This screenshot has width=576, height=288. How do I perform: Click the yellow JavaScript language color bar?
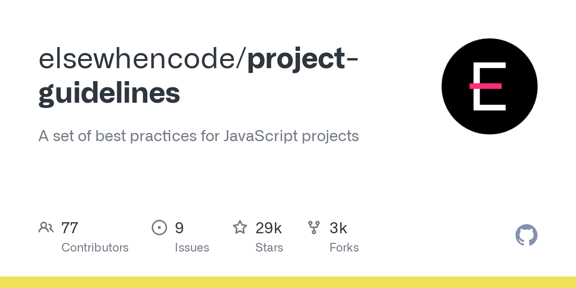coord(288,282)
